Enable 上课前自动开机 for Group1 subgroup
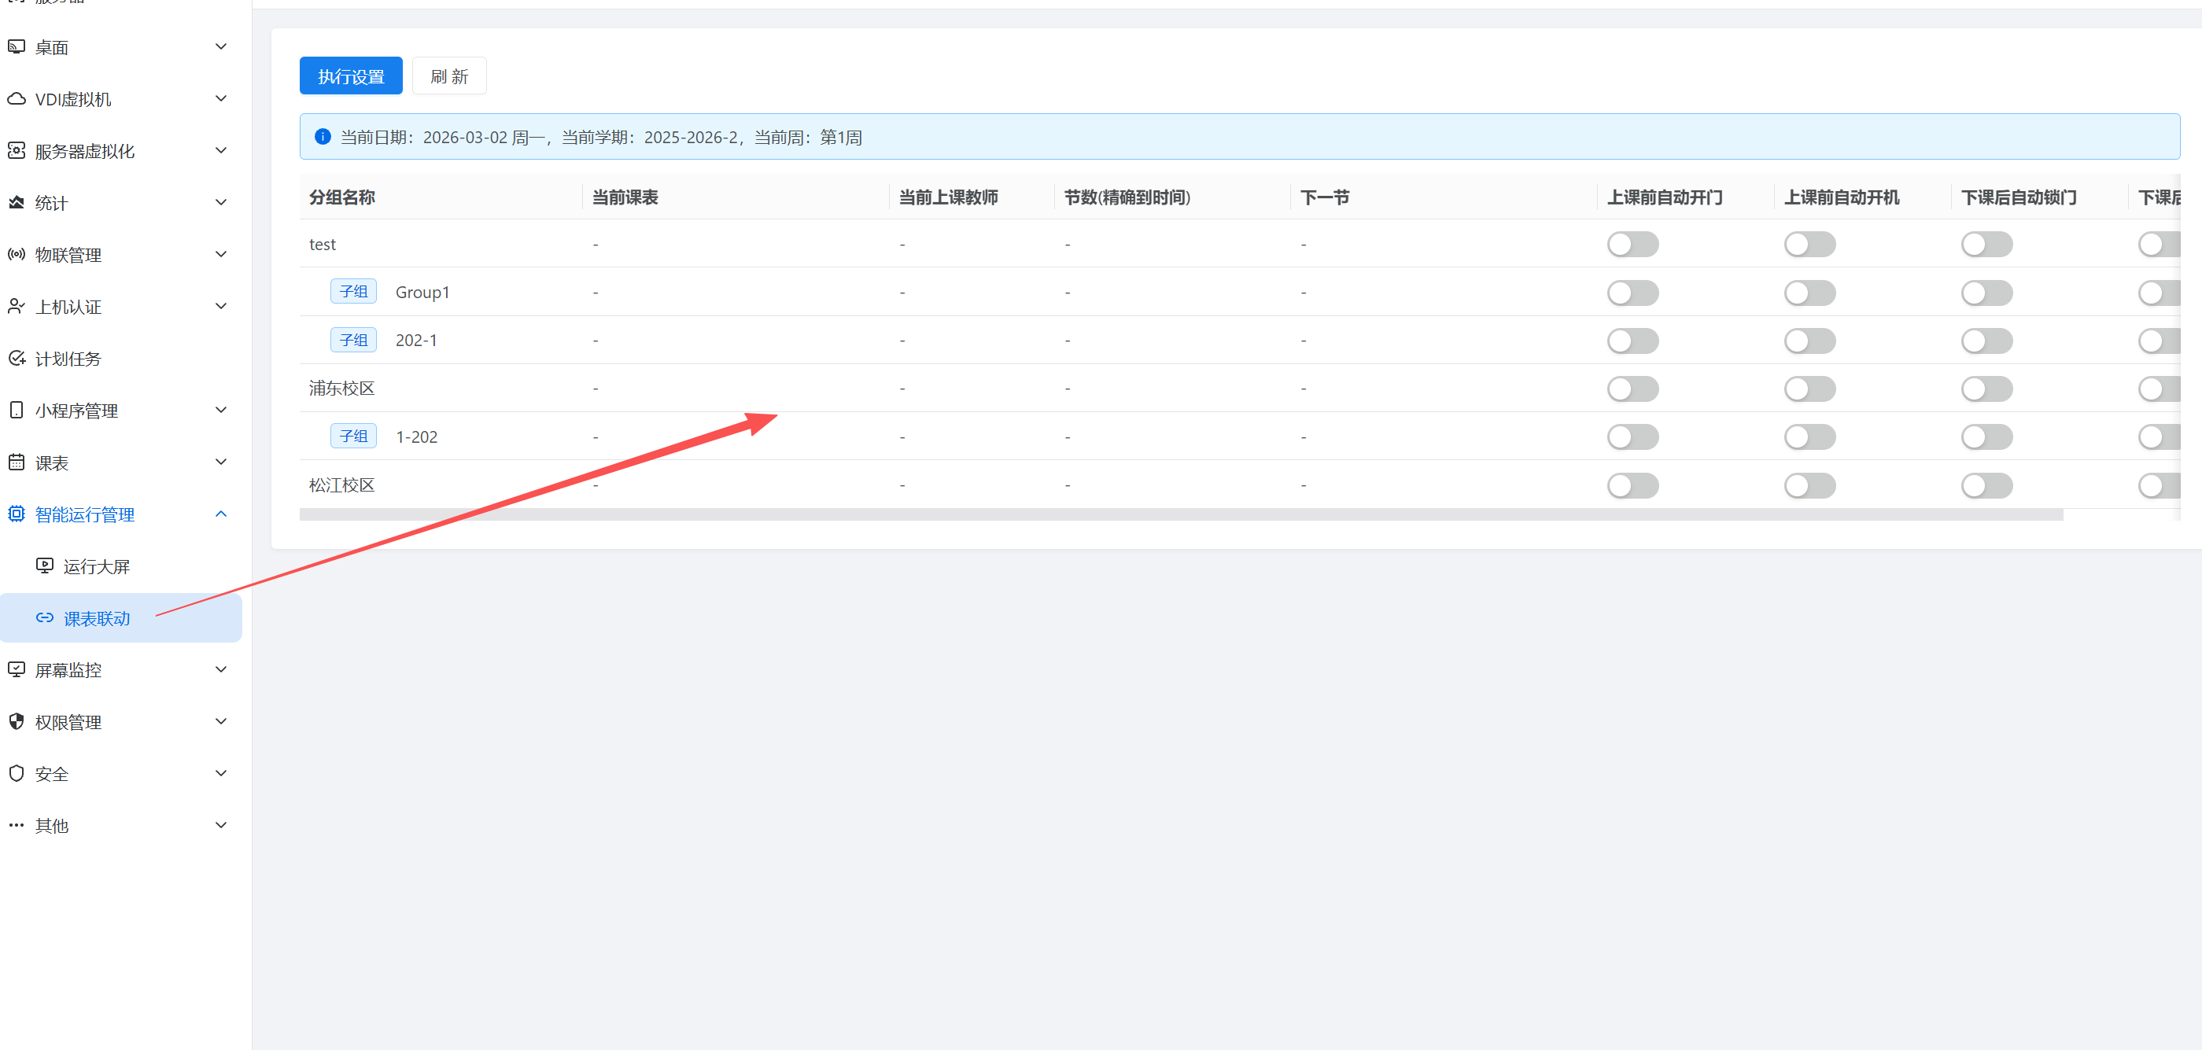2202x1050 pixels. (1809, 293)
